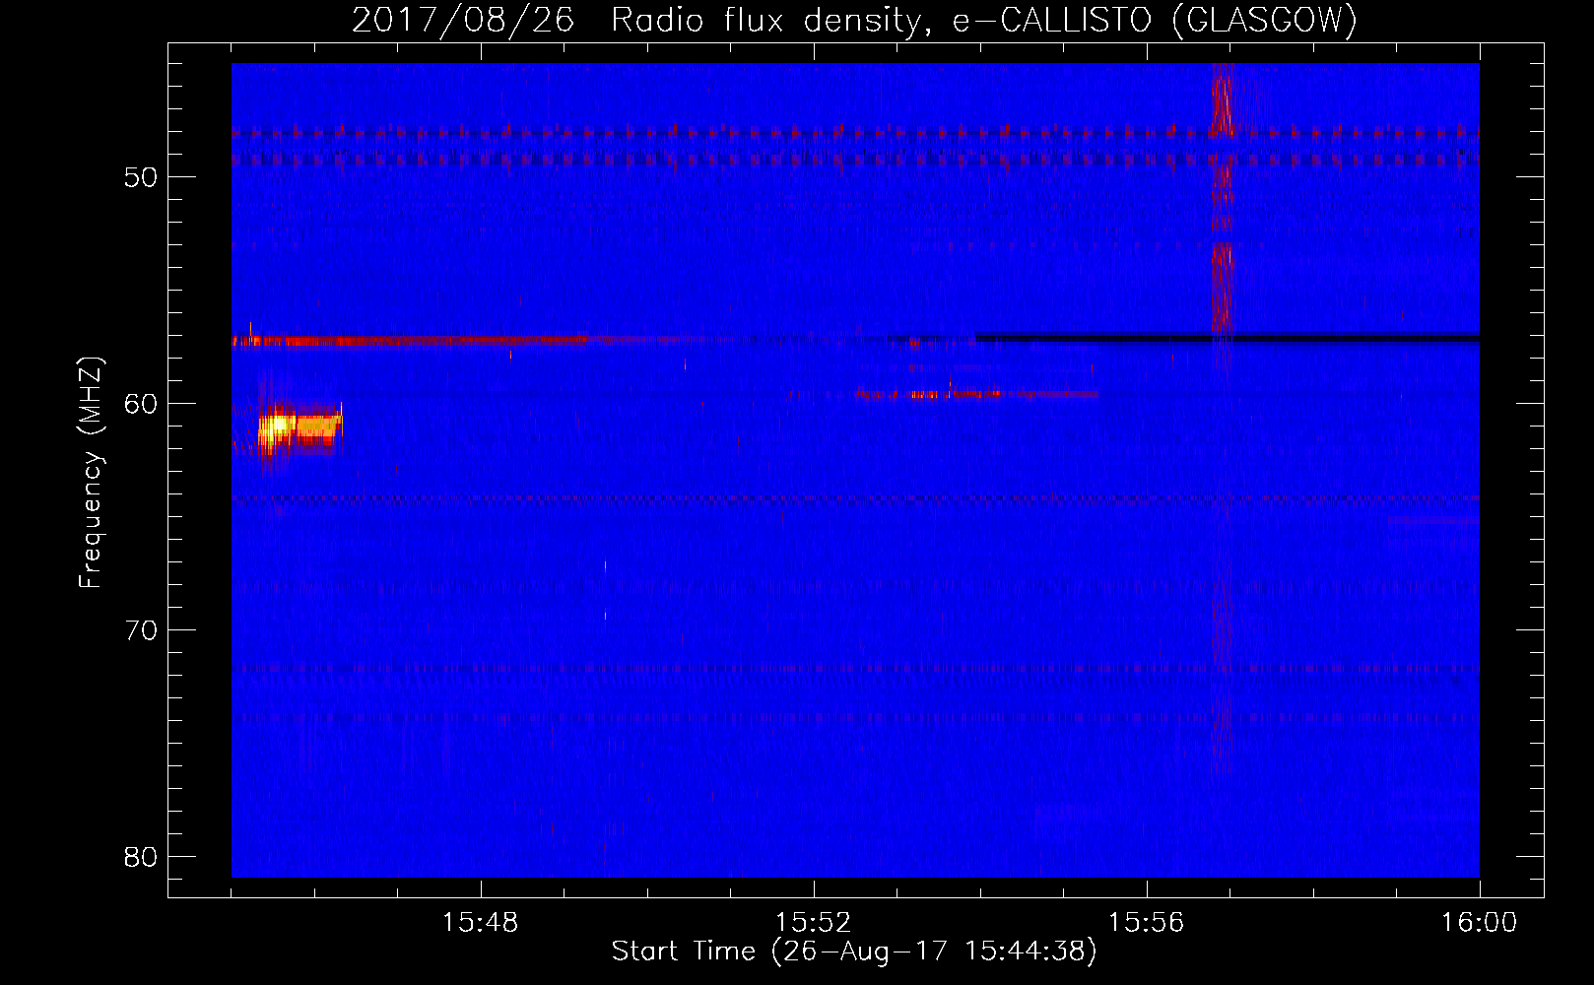Click the 15:52 time tick label
The width and height of the screenshot is (1594, 985).
[814, 923]
